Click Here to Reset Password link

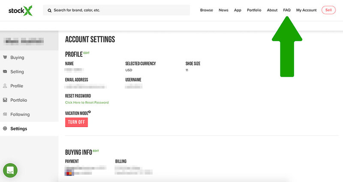tap(87, 103)
